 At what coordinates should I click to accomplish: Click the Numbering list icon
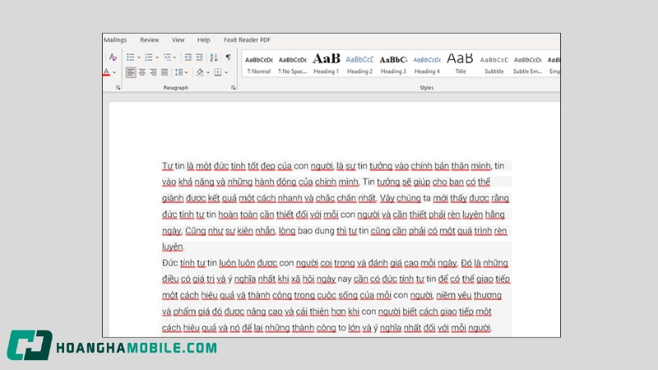[x=149, y=58]
